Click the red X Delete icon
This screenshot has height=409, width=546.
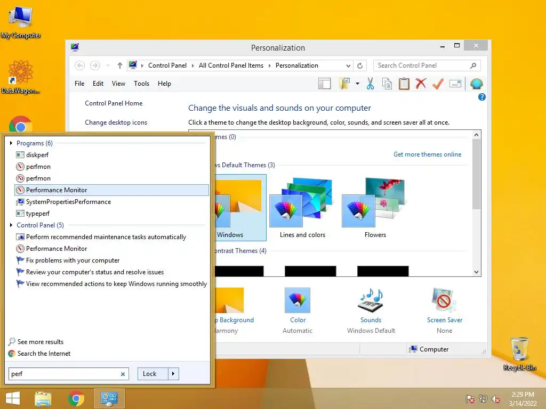421,84
